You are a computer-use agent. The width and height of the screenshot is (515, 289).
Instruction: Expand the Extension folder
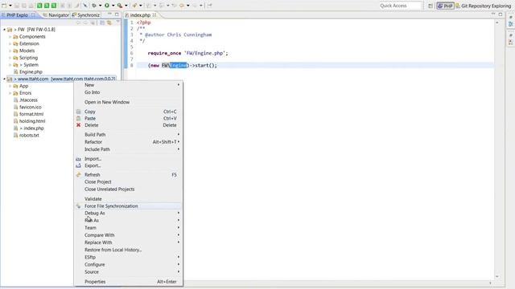click(10, 43)
